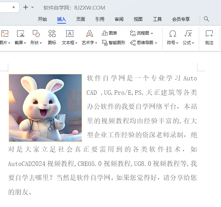Click the unsaved-changes dot on document tab
The width and height of the screenshot is (221, 207).
pos(14,7)
